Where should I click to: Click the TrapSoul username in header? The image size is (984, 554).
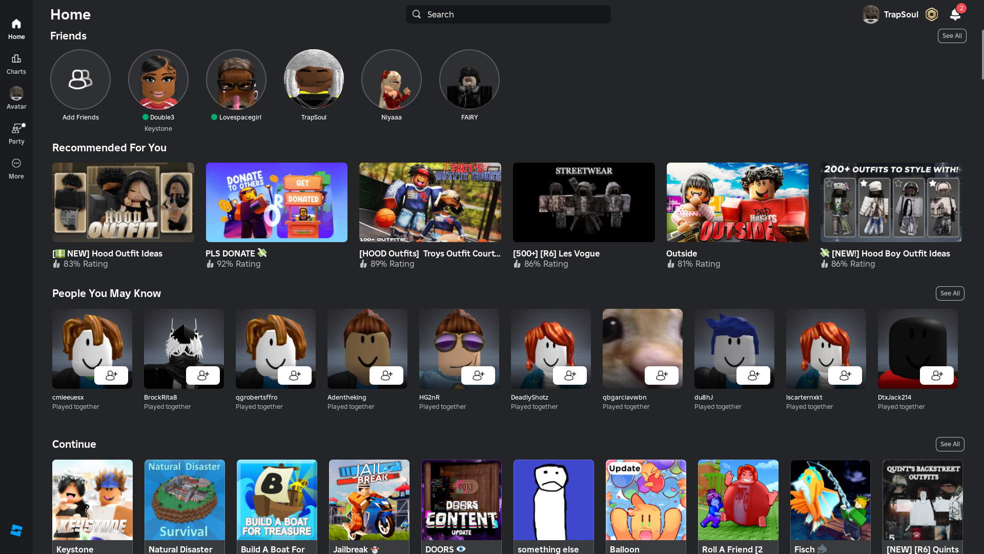tap(901, 14)
